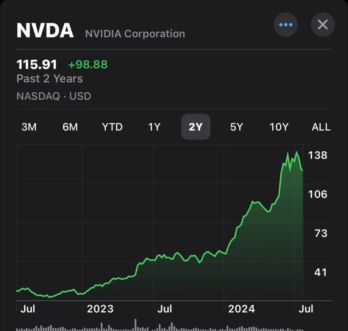View year-to-date performance with YTD
The height and width of the screenshot is (331, 348).
click(112, 127)
